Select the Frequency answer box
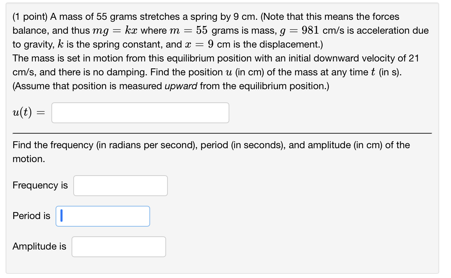This screenshot has width=451, height=278. (x=120, y=186)
